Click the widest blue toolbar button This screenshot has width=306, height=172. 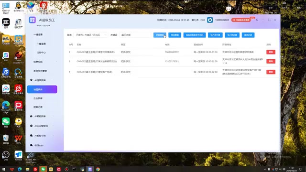click(195, 35)
